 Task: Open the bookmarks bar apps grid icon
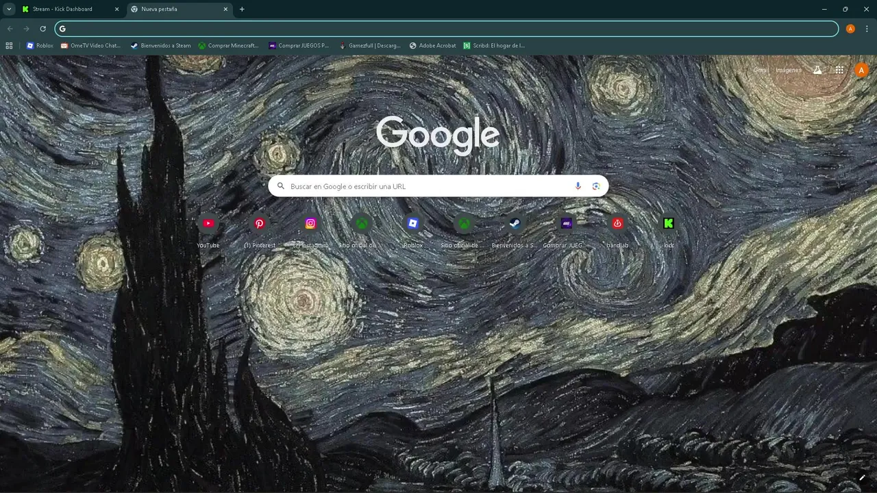(9, 46)
